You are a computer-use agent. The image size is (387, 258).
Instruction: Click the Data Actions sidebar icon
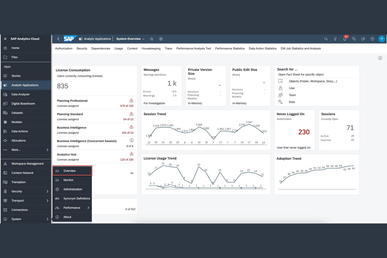click(x=5, y=131)
